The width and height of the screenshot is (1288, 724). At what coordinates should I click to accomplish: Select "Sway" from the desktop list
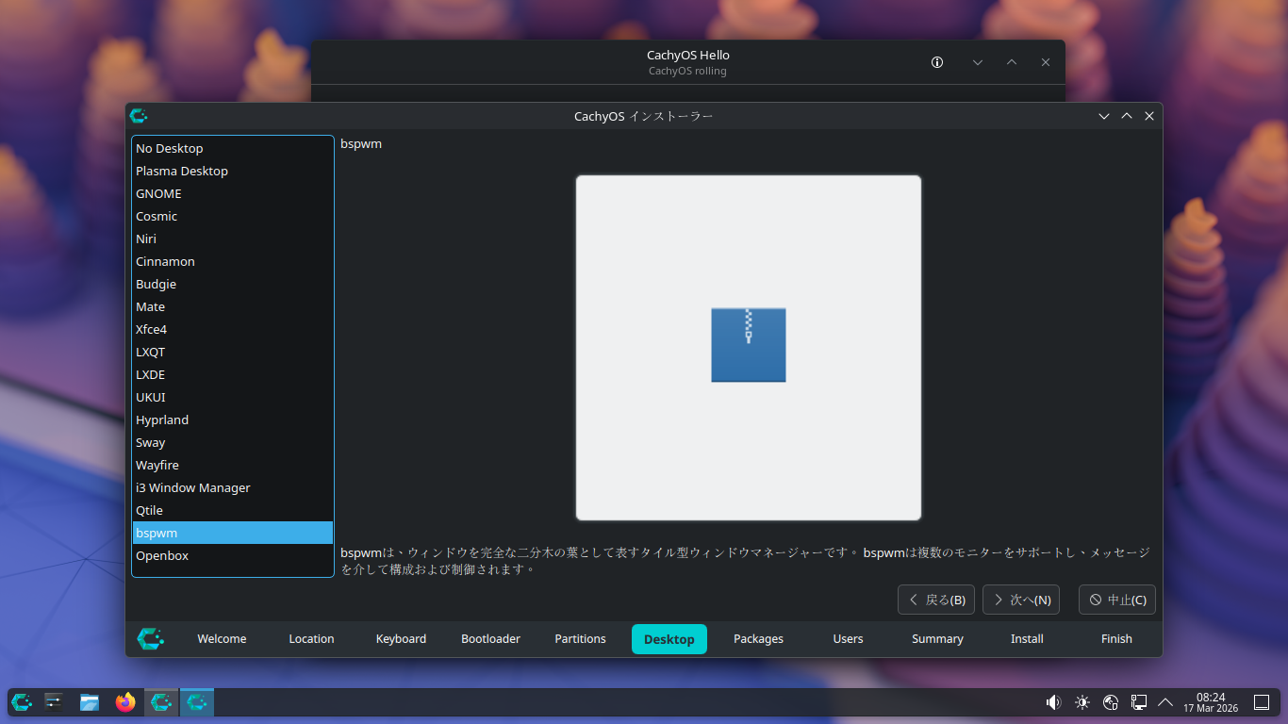click(x=233, y=442)
